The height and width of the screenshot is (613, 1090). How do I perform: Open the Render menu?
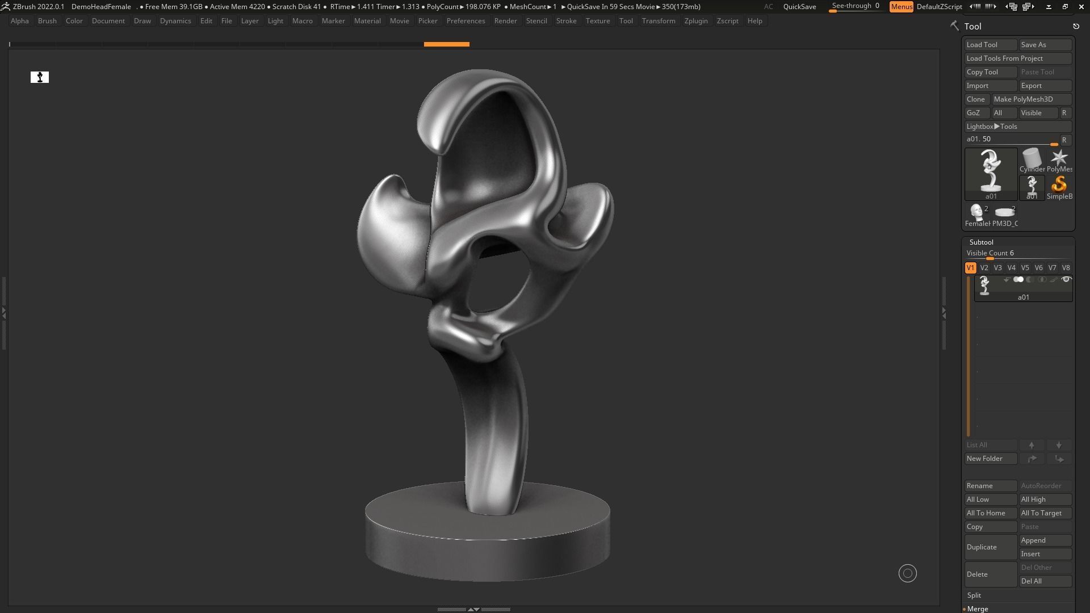(505, 21)
